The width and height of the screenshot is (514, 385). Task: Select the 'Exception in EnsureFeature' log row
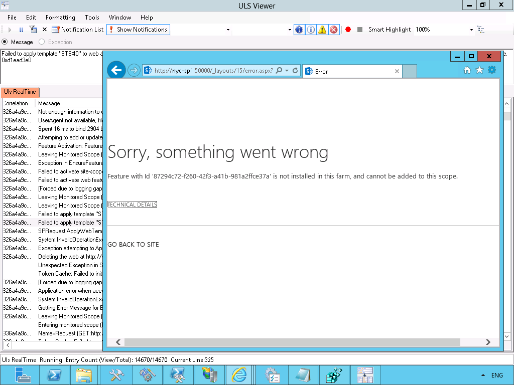52,163
